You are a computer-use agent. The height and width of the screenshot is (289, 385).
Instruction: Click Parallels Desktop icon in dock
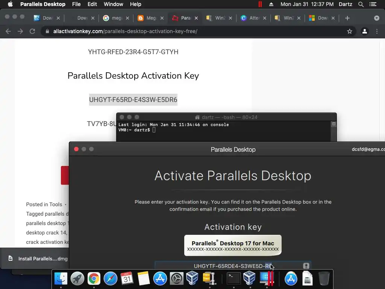[x=267, y=279]
